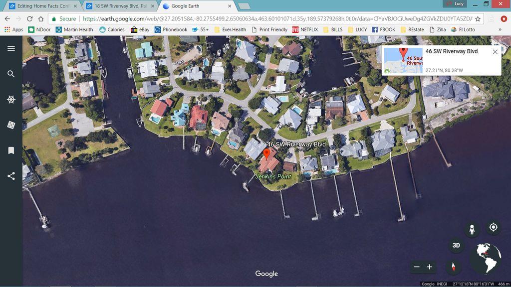The width and height of the screenshot is (511, 287).
Task: Open Voyager ship's wheel icon
Action: click(11, 100)
